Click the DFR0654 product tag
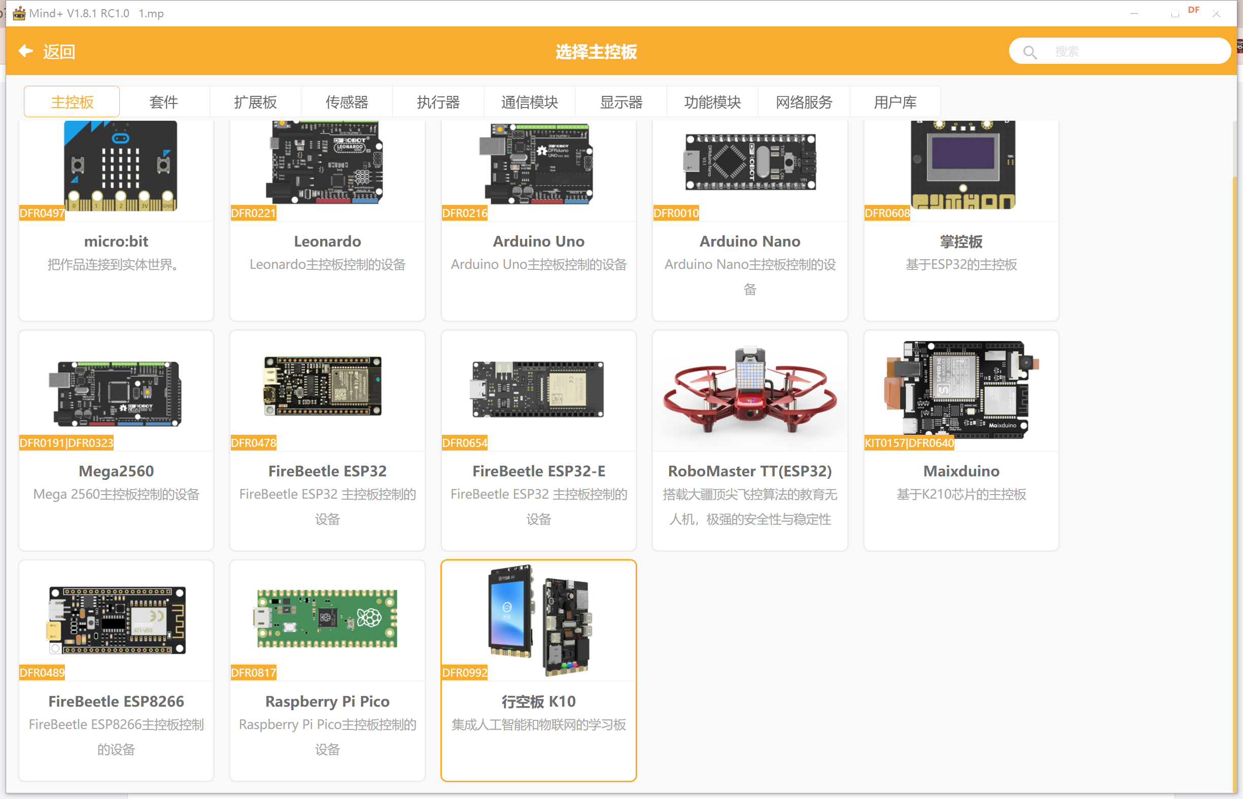This screenshot has width=1243, height=799. 465,443
